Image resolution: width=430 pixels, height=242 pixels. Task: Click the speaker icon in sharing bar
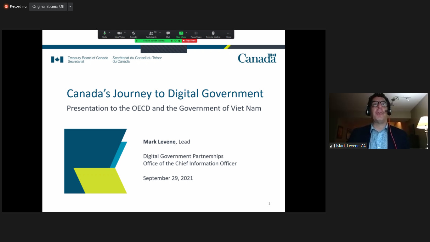click(x=172, y=41)
